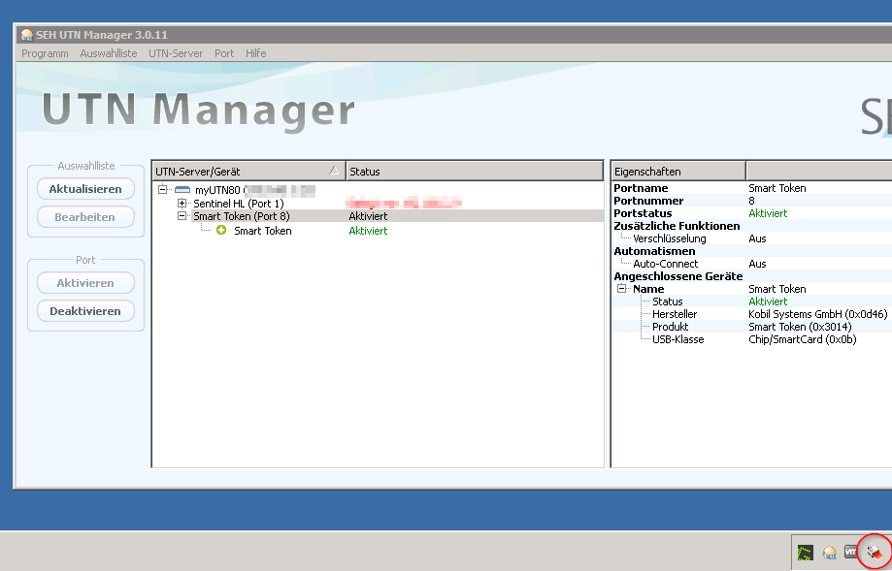Click the USB-Klasse property label
This screenshot has width=892, height=571.
[x=678, y=339]
